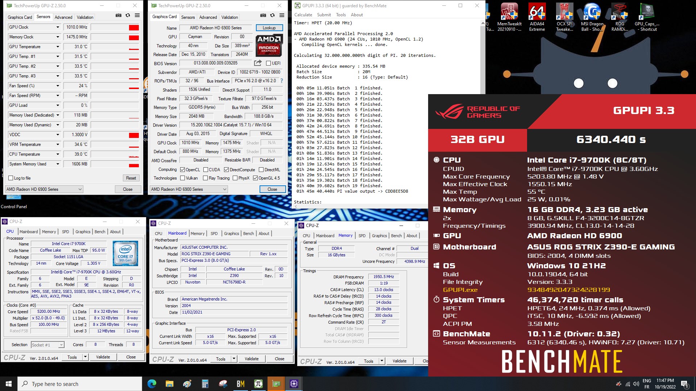The width and height of the screenshot is (696, 391).
Task: Toggle DirectML checkbox
Action: pyautogui.click(x=261, y=170)
